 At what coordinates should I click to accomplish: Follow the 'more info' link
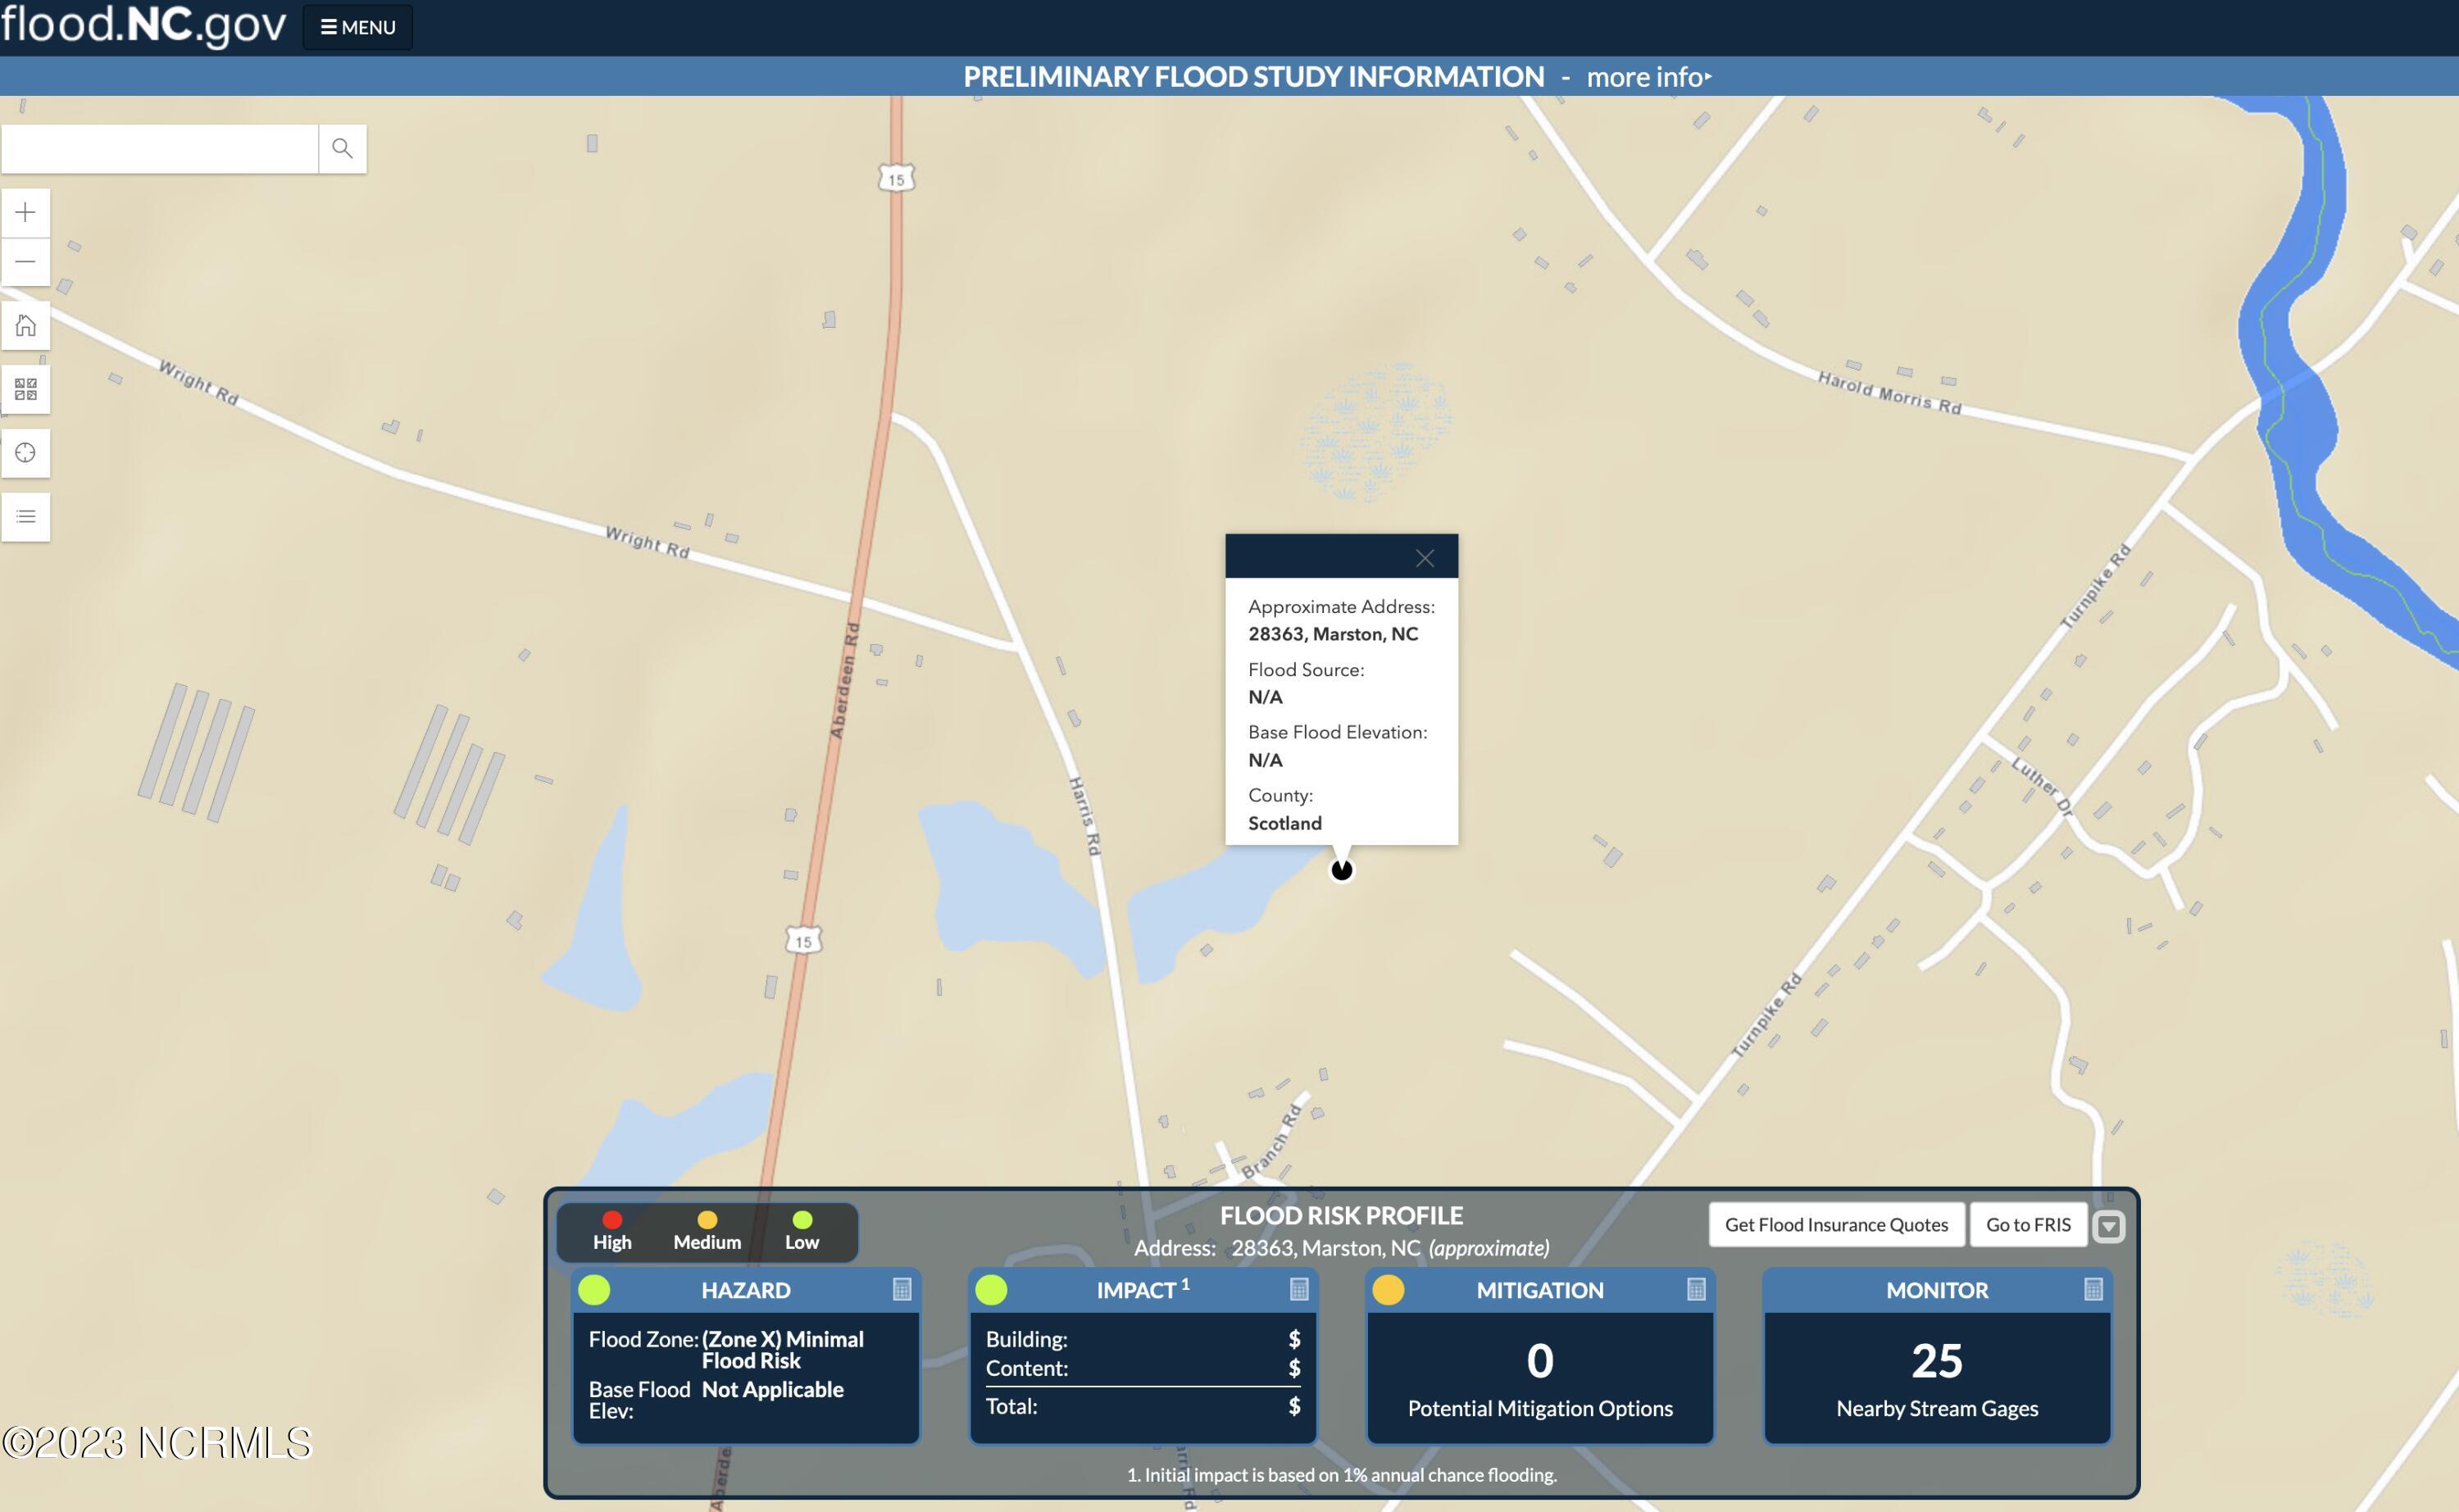pyautogui.click(x=1648, y=77)
